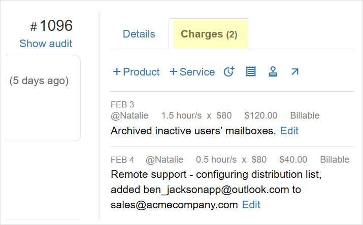Edit the Remote support charge entry

click(251, 205)
